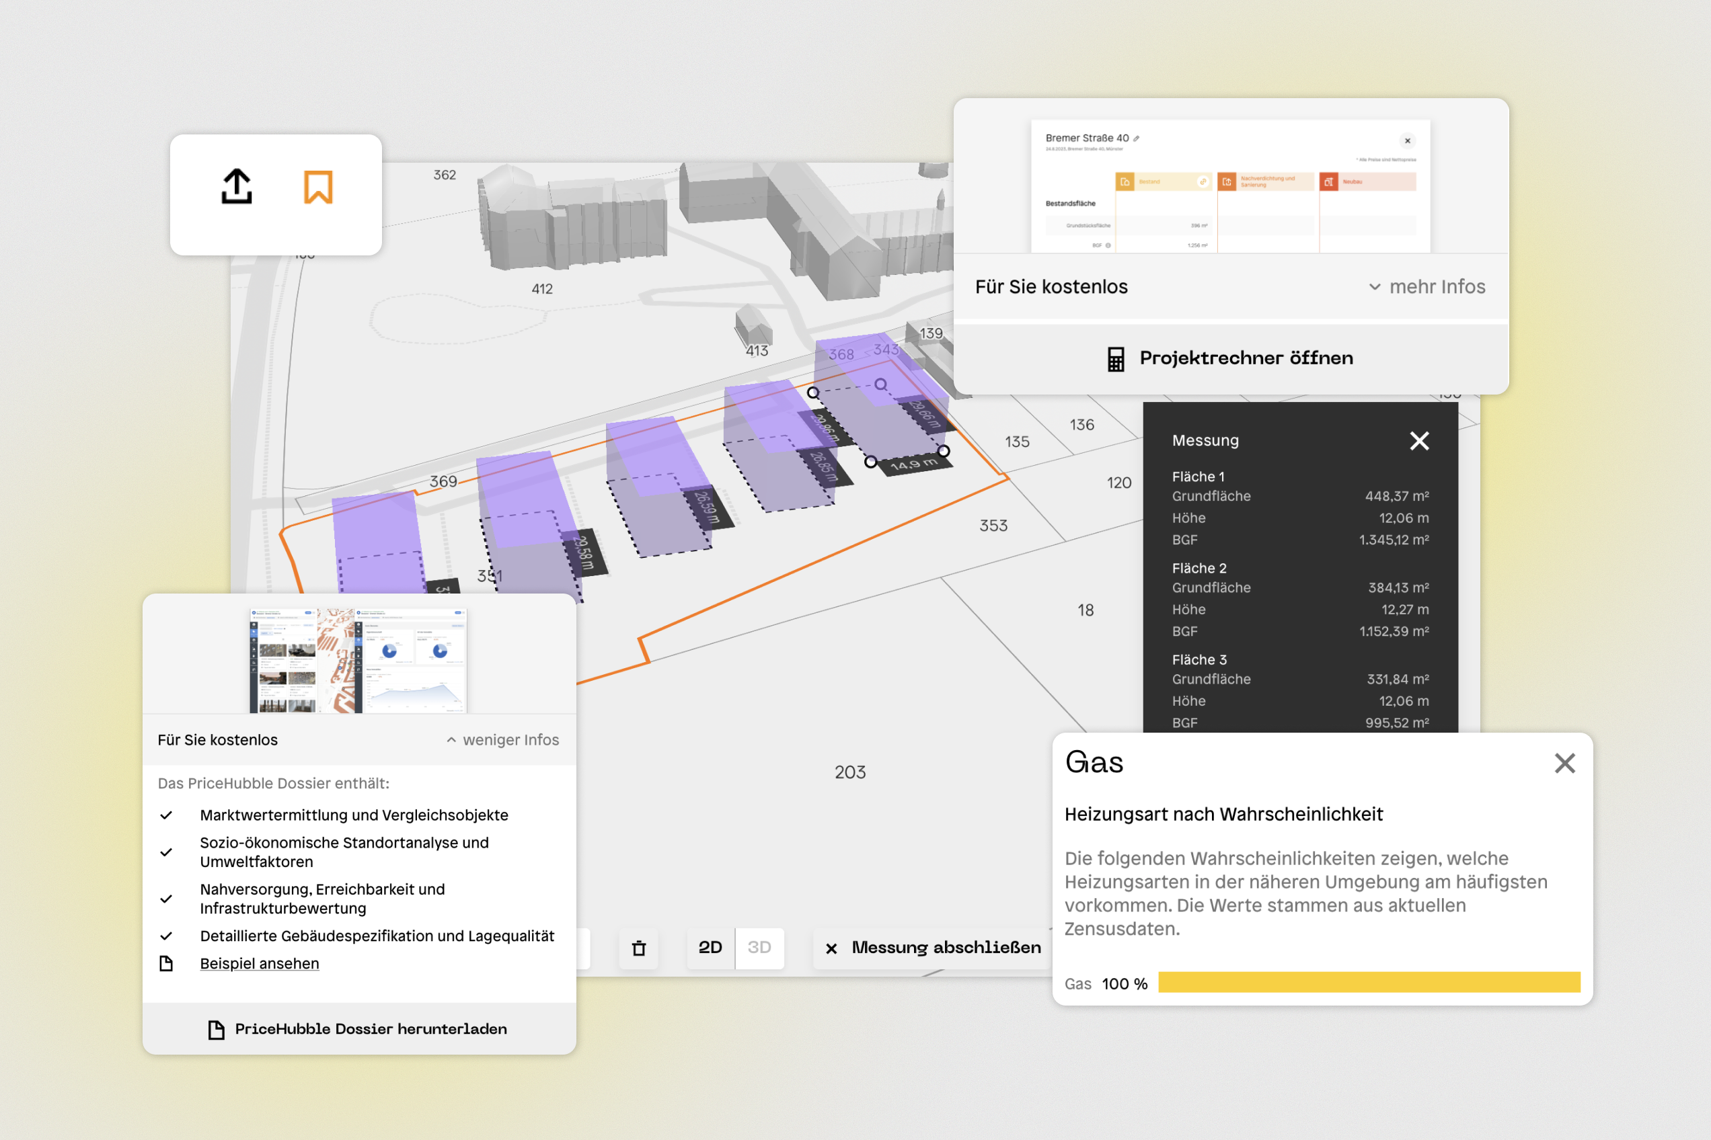Click the yellow Gas percentage bar

point(1369,982)
